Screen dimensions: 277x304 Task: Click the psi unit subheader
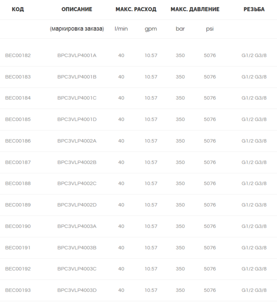point(210,29)
